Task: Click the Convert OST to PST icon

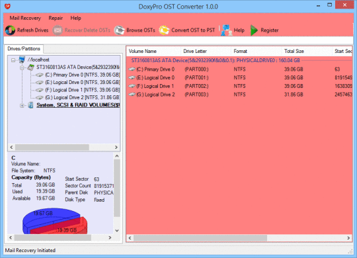Action: 164,30
